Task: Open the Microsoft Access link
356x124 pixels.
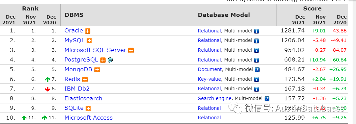Action: pyautogui.click(x=89, y=118)
